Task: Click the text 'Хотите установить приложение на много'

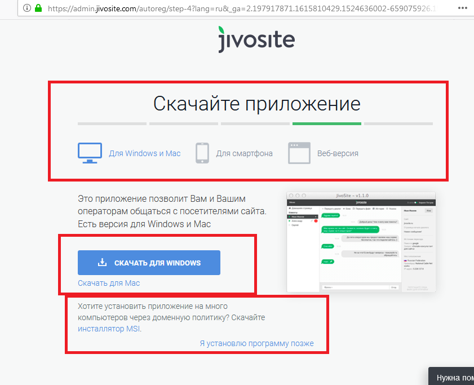Action: pos(153,307)
